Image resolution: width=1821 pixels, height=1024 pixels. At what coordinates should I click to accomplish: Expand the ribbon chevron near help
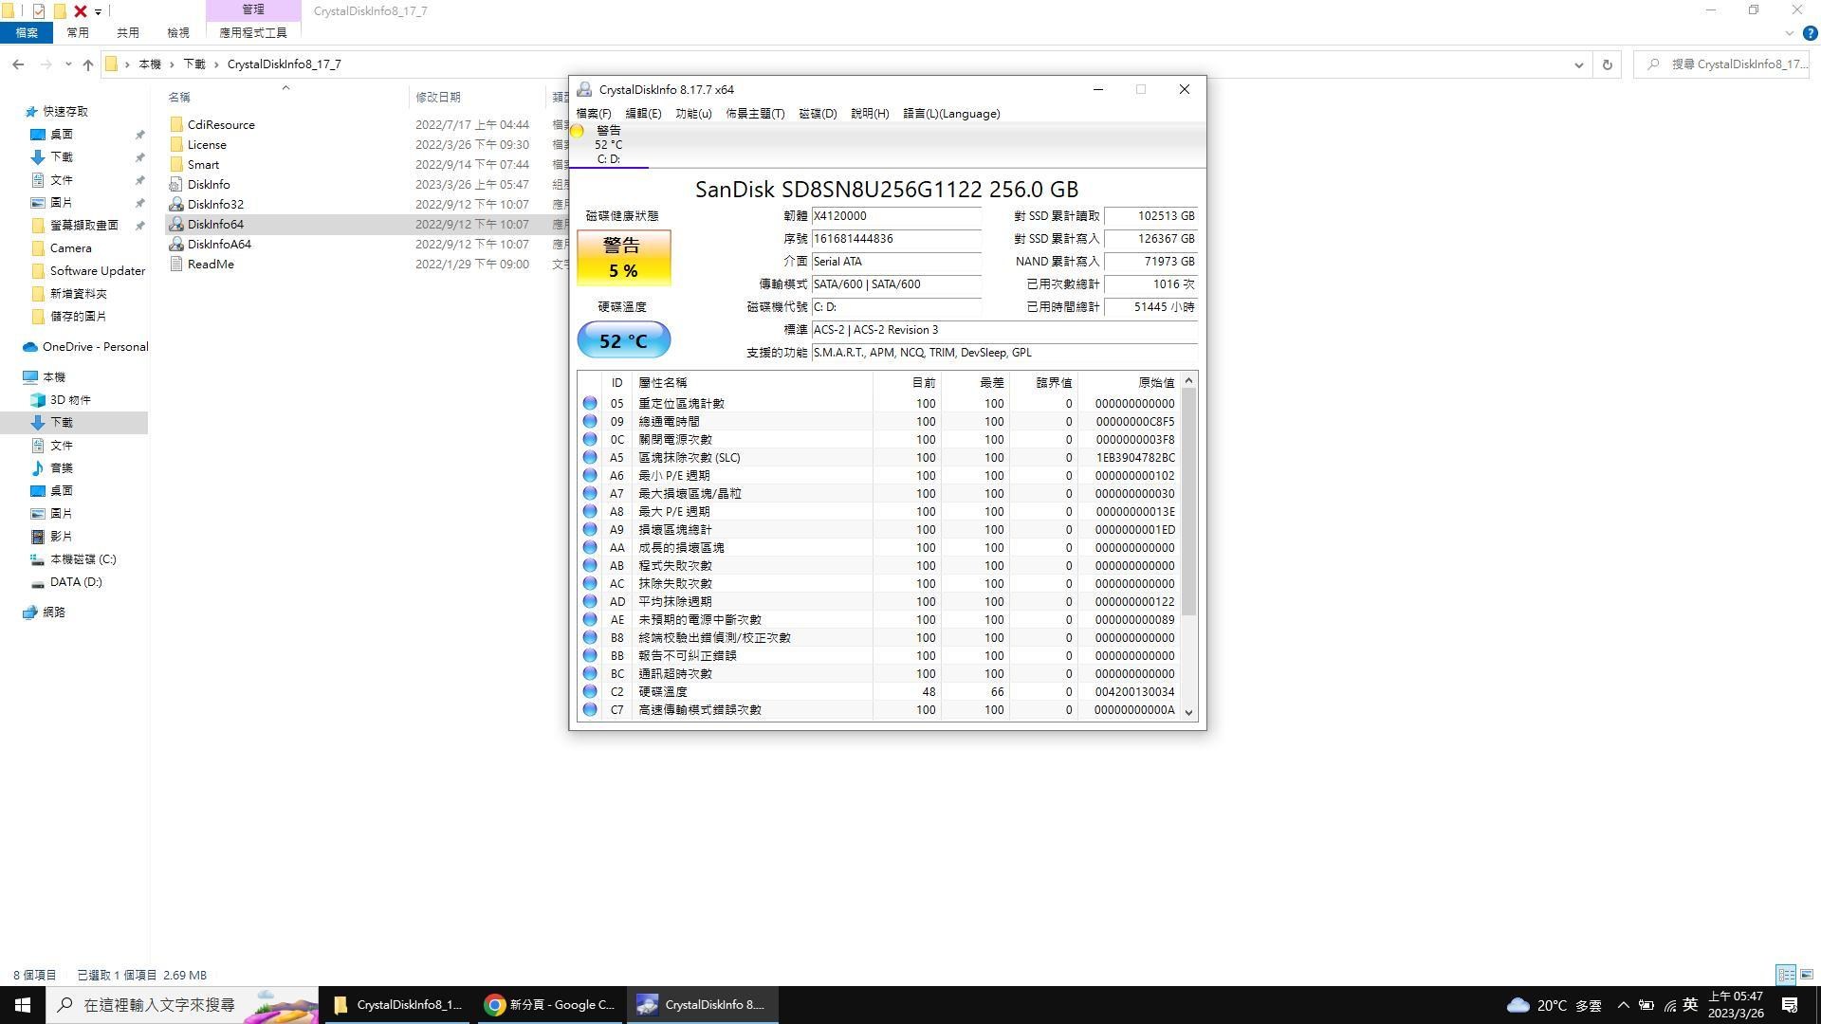pos(1789,33)
